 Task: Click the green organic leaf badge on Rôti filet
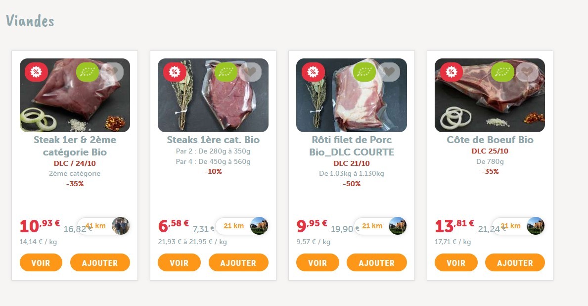point(364,72)
